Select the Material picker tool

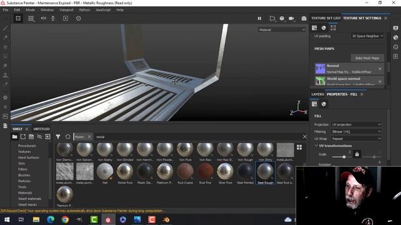point(5,85)
